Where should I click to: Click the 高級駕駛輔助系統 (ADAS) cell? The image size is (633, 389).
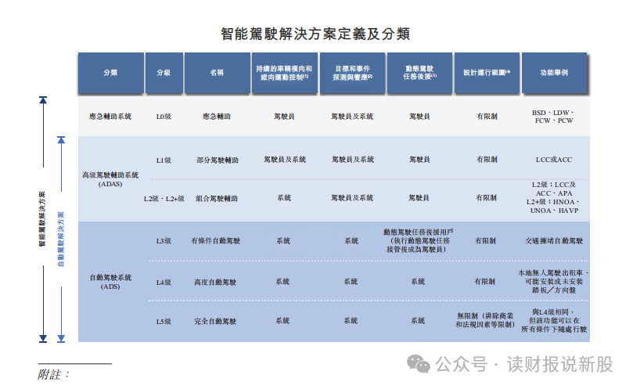[x=110, y=179]
